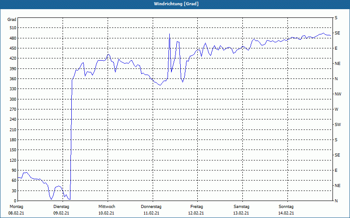The height and width of the screenshot is (218, 350).
Task: Select the date 08.02.21
Action: (x=16, y=213)
